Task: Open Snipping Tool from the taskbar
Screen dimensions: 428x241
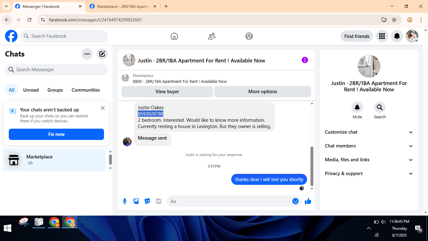Action: 24,222
